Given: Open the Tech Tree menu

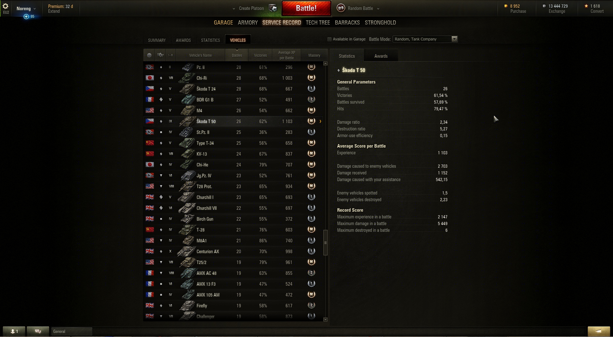Looking at the screenshot, I should pos(318,23).
